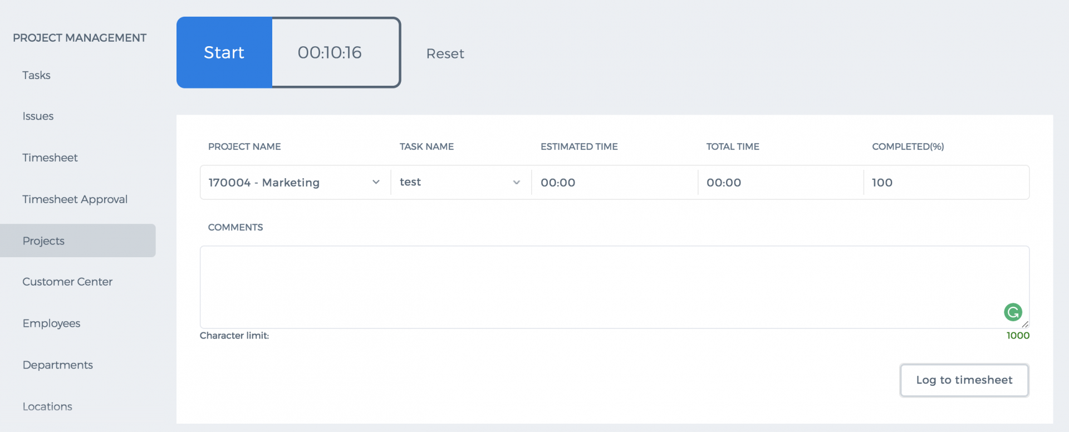Open the Departments section
Screen dimensions: 1069x432
(x=58, y=365)
